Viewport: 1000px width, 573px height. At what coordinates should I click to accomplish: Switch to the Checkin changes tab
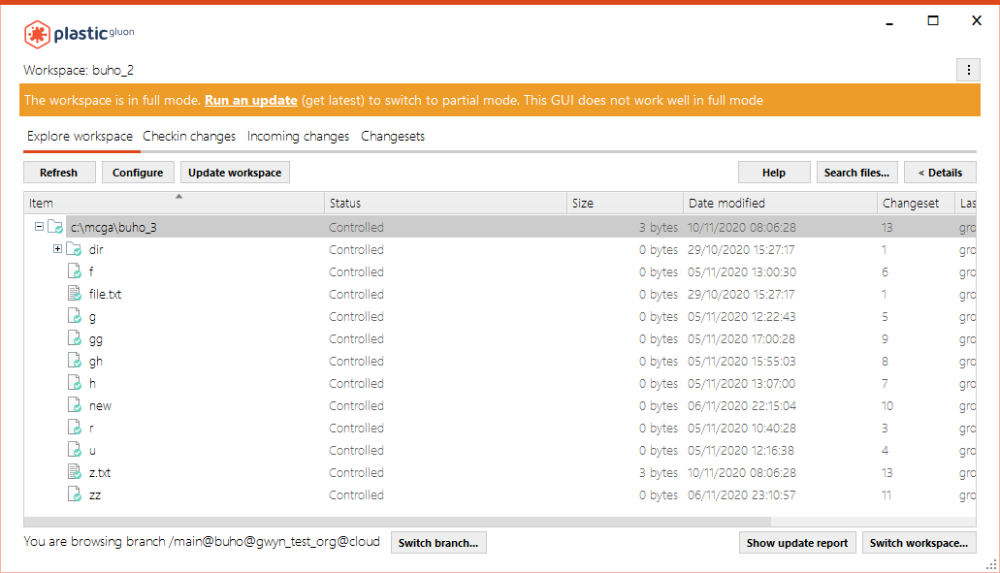pyautogui.click(x=189, y=136)
